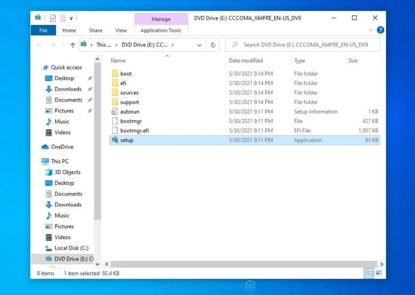Select the Quick access node in sidebar
Screen dimensions: 415x295
62,67
